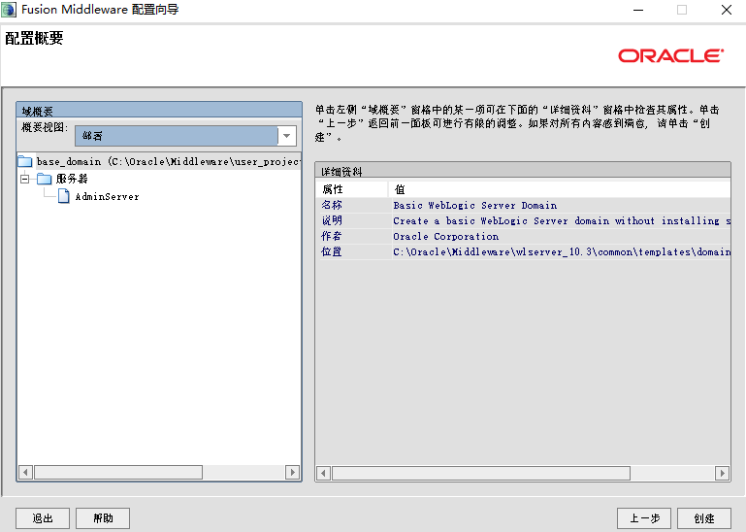The width and height of the screenshot is (746, 532).
Task: Click the base_domain folder icon
Action: click(25, 161)
